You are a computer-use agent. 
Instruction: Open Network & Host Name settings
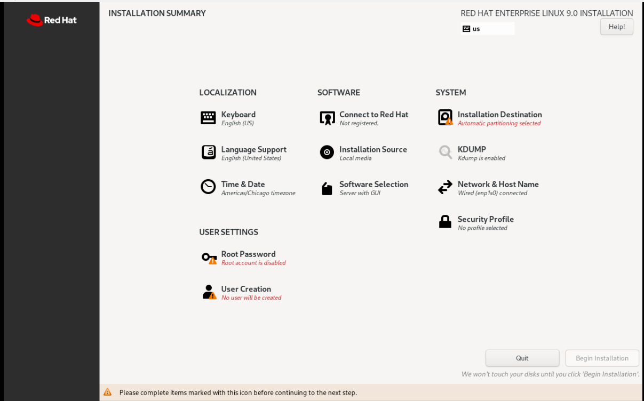click(x=498, y=184)
